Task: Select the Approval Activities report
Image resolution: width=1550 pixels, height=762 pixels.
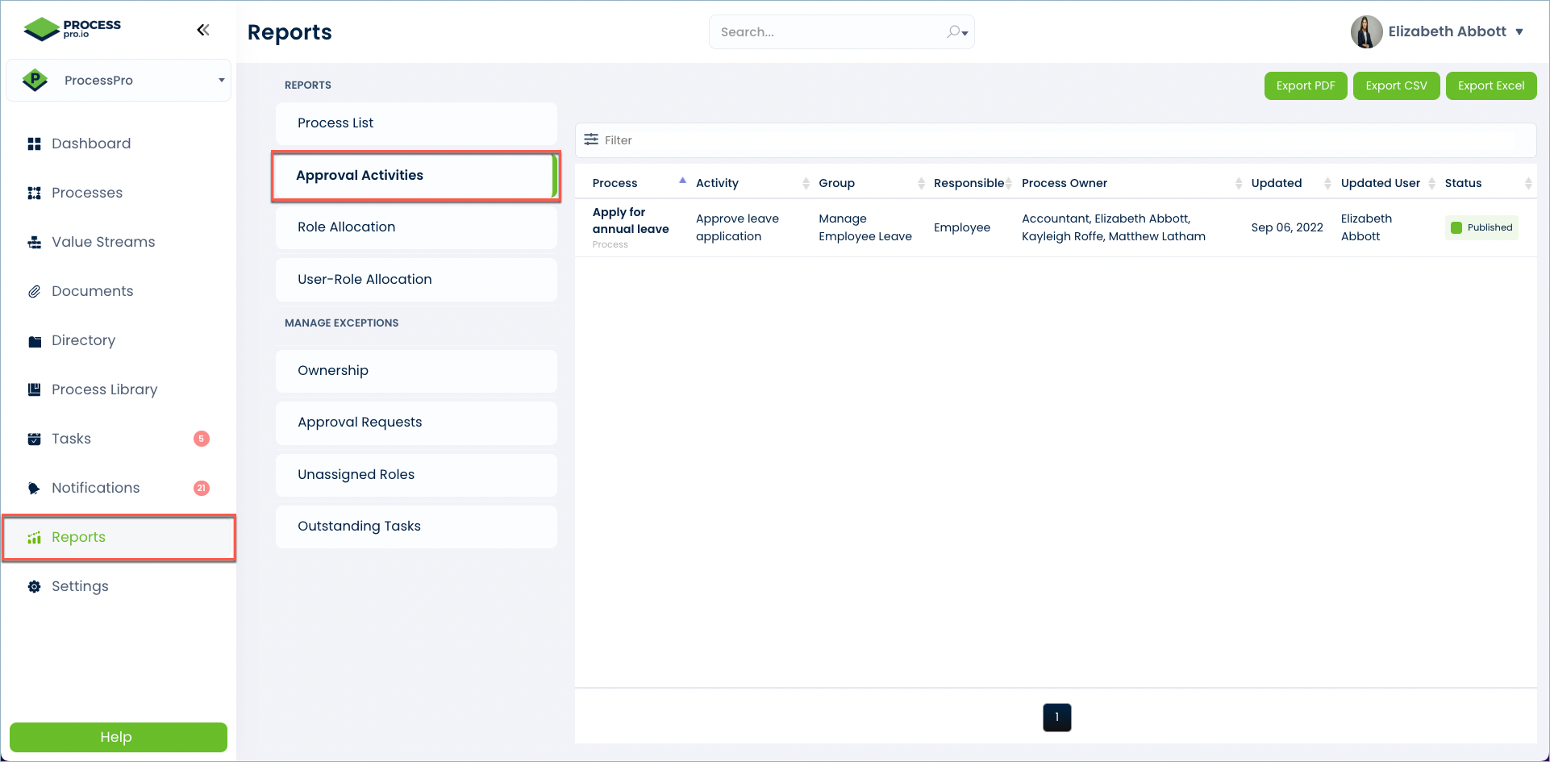Action: coord(416,176)
